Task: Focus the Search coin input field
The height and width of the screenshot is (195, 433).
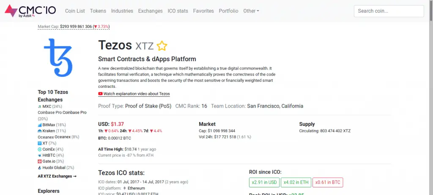Action: (x=389, y=11)
